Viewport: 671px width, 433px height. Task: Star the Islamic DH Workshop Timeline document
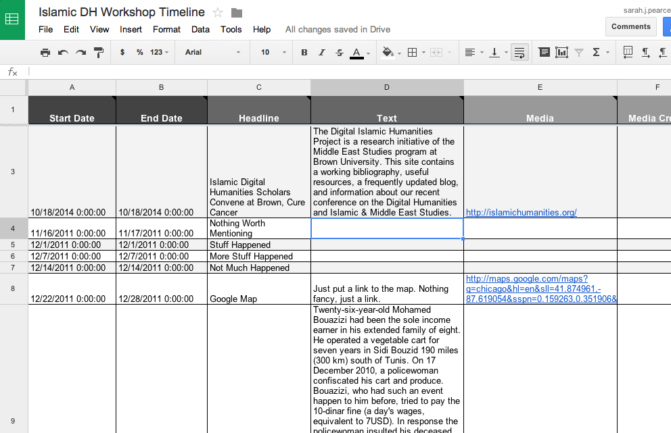pyautogui.click(x=218, y=12)
